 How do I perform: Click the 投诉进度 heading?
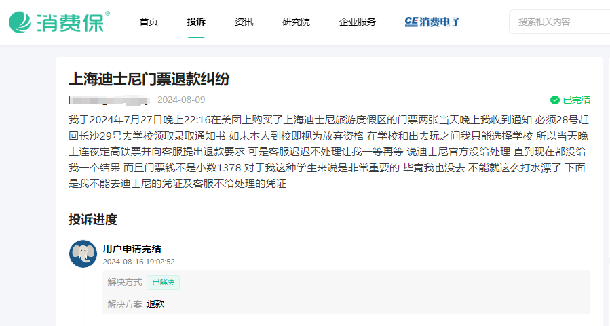pyautogui.click(x=93, y=220)
